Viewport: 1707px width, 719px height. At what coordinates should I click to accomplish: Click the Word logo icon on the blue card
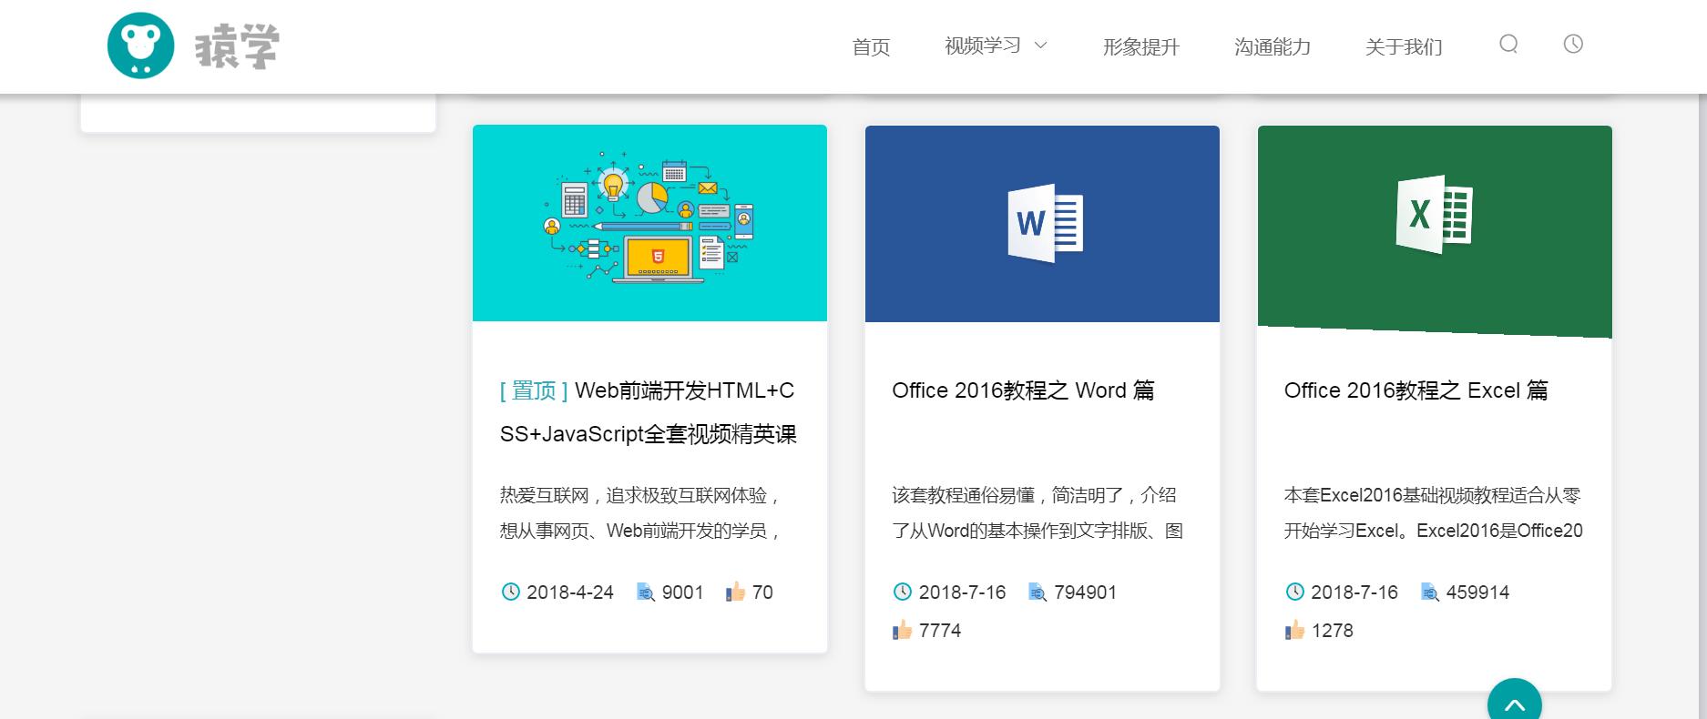tap(1045, 223)
